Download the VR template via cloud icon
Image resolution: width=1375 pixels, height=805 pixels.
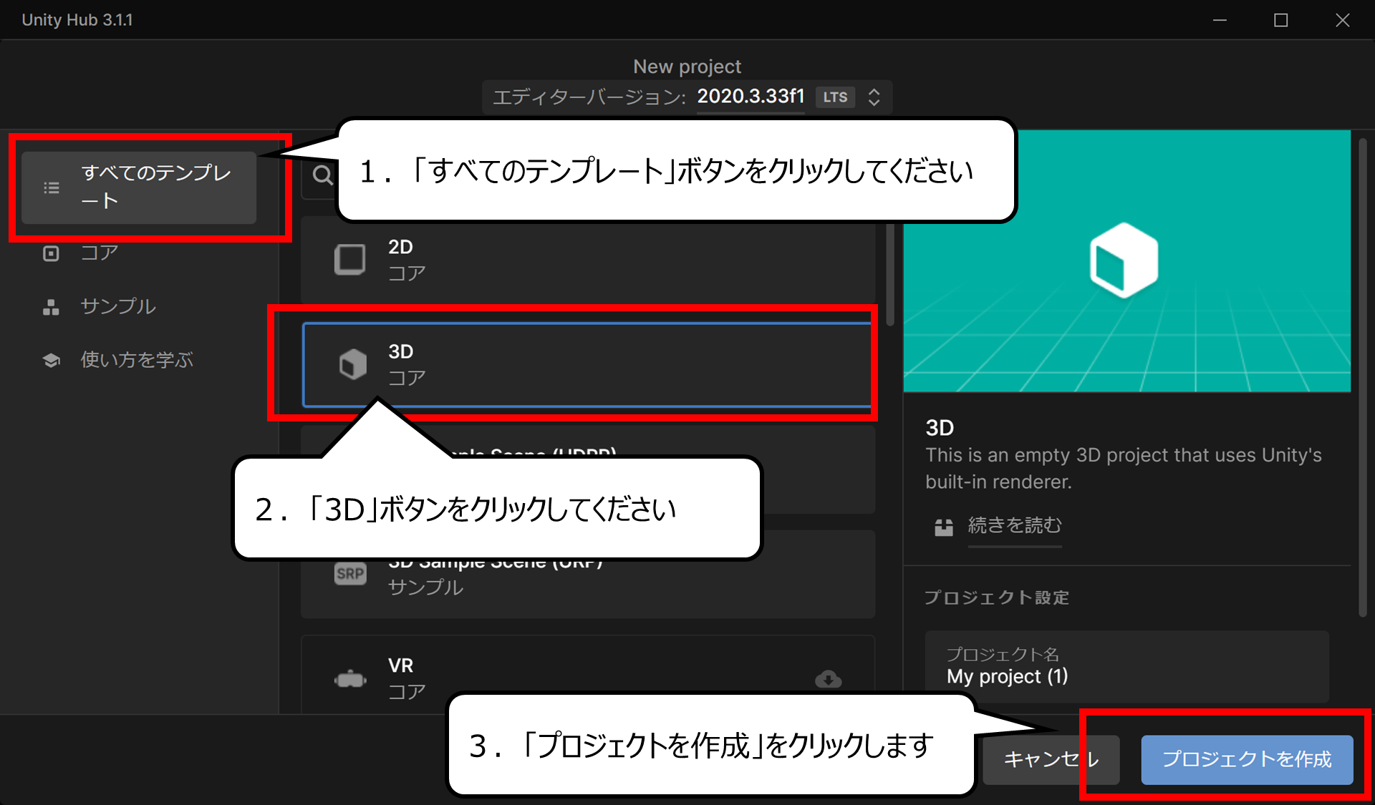pos(829,679)
